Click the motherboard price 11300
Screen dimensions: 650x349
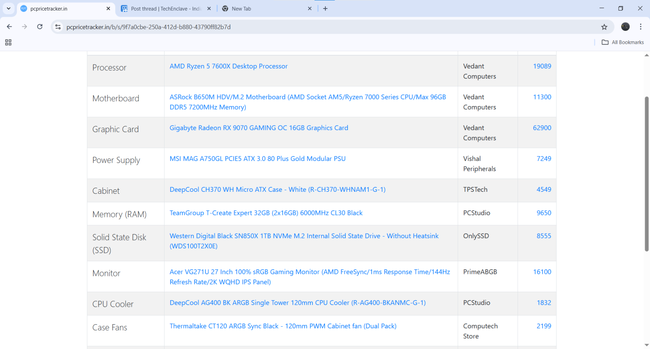[x=542, y=97]
